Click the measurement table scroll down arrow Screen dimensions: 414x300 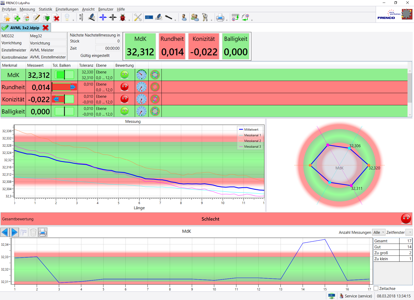(x=410, y=115)
